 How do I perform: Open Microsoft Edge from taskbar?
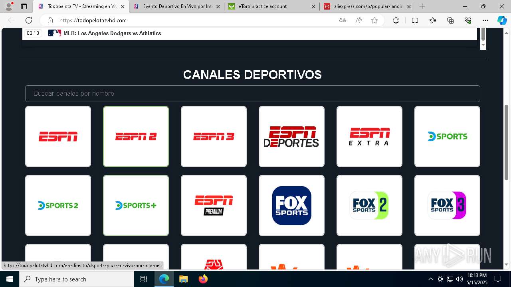point(164,279)
